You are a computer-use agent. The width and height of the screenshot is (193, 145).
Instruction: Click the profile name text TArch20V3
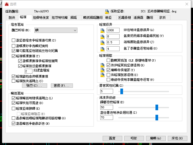(x=41, y=11)
